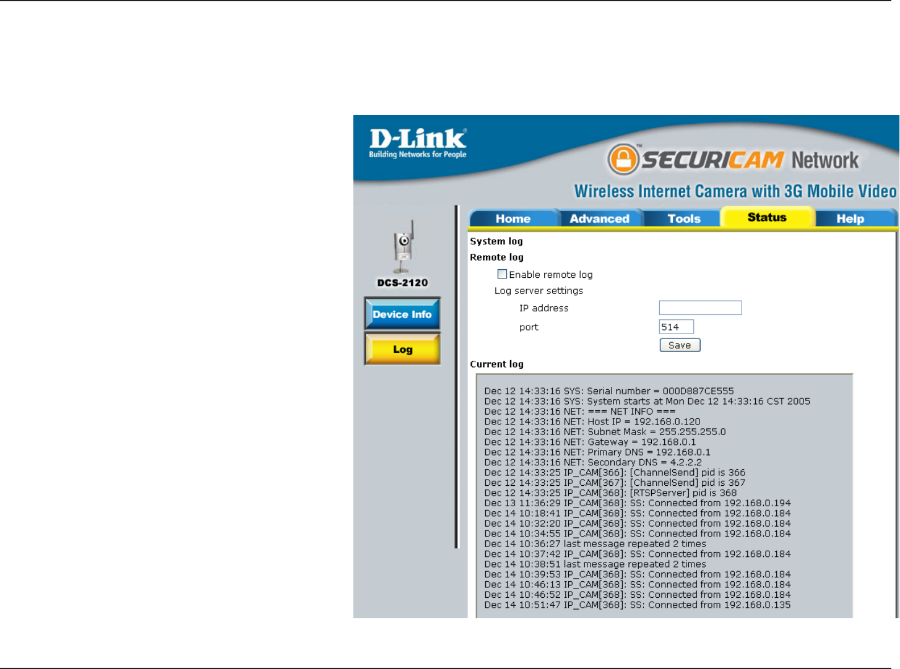Click the 'Connected from 192.168.0.194' log line
900x669 pixels.
pos(638,503)
